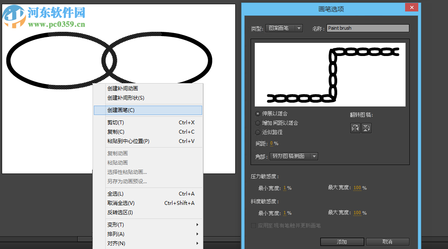The image size is (448, 249).
Task: Flip the brush artwork horizontally
Action: [355, 128]
